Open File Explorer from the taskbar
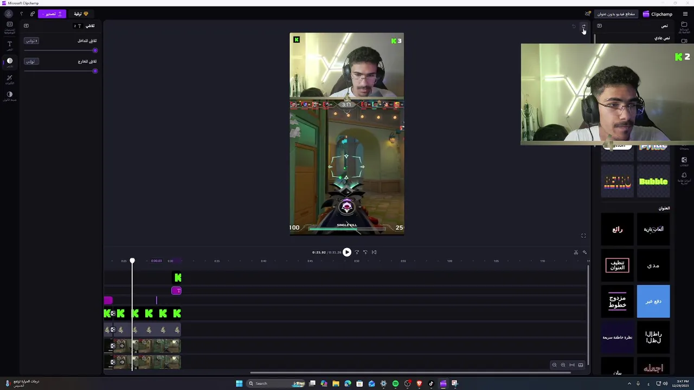694x390 pixels. pyautogui.click(x=336, y=383)
